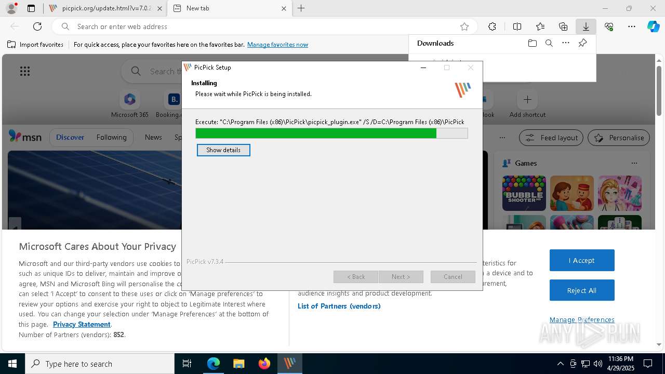Open the News category tab
This screenshot has height=374, width=665.
coord(153,137)
